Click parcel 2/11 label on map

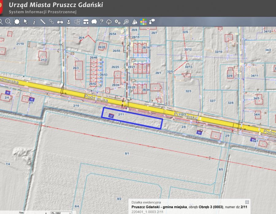coord(121,114)
